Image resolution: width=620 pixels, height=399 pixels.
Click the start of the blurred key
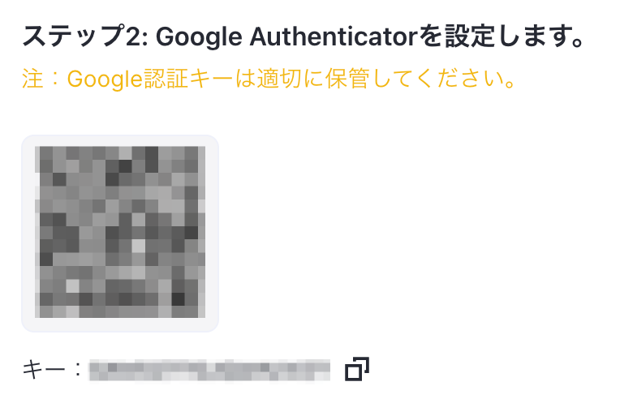(x=93, y=370)
